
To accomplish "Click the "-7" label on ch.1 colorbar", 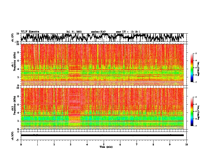I will (196, 82).
